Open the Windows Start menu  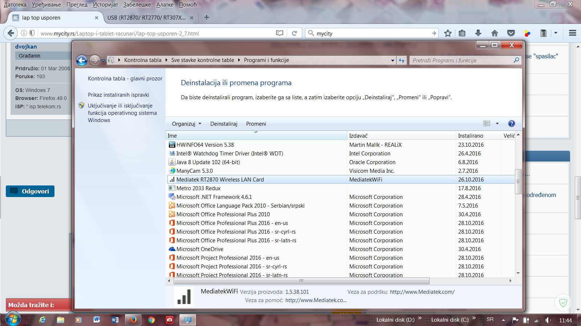(13, 319)
